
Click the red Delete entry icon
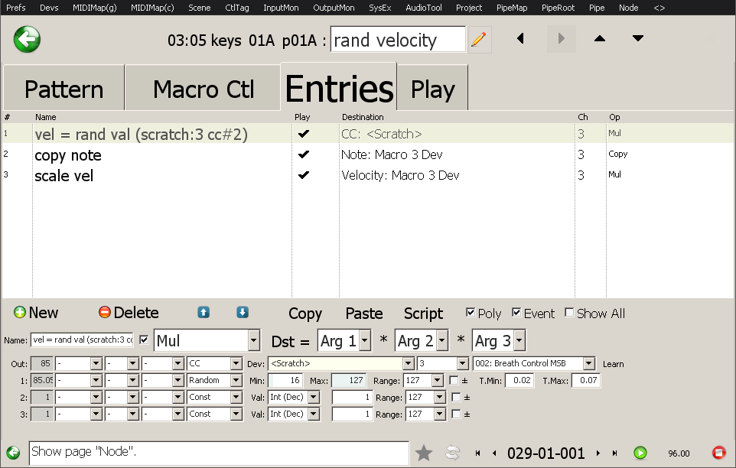[105, 313]
